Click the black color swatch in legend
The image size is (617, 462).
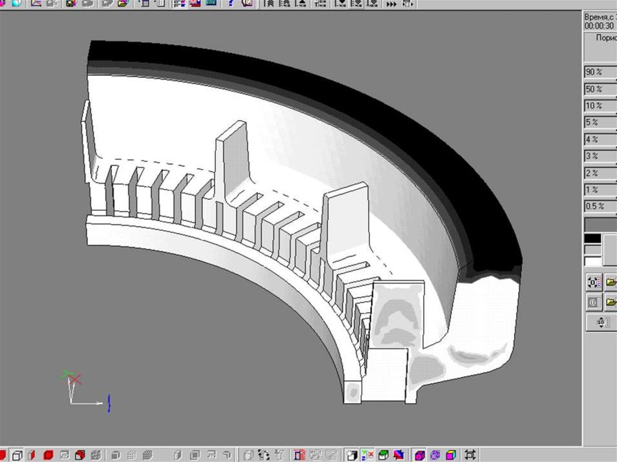[x=593, y=239]
